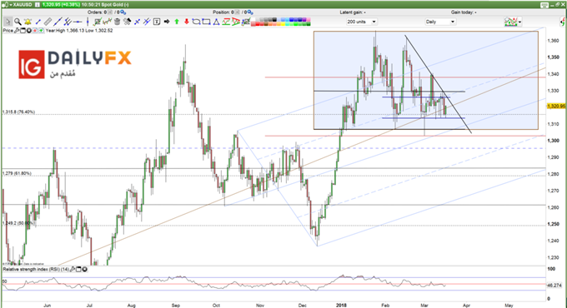Open the XAUUSD symbol menu arrow
This screenshot has width=567, height=308.
[11, 5]
